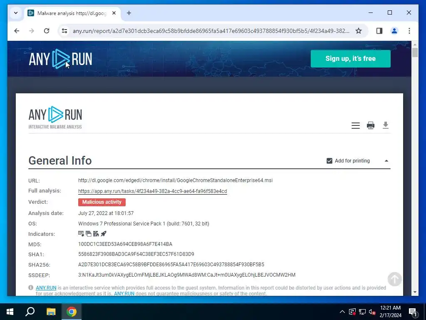Open a new tab with the plus button
The height and width of the screenshot is (320, 426).
[x=129, y=13]
